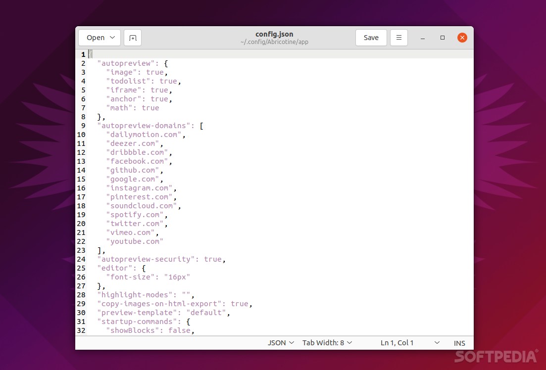The image size is (546, 370).
Task: Select the "dribbble.com" entry
Action: pyautogui.click(x=139, y=152)
